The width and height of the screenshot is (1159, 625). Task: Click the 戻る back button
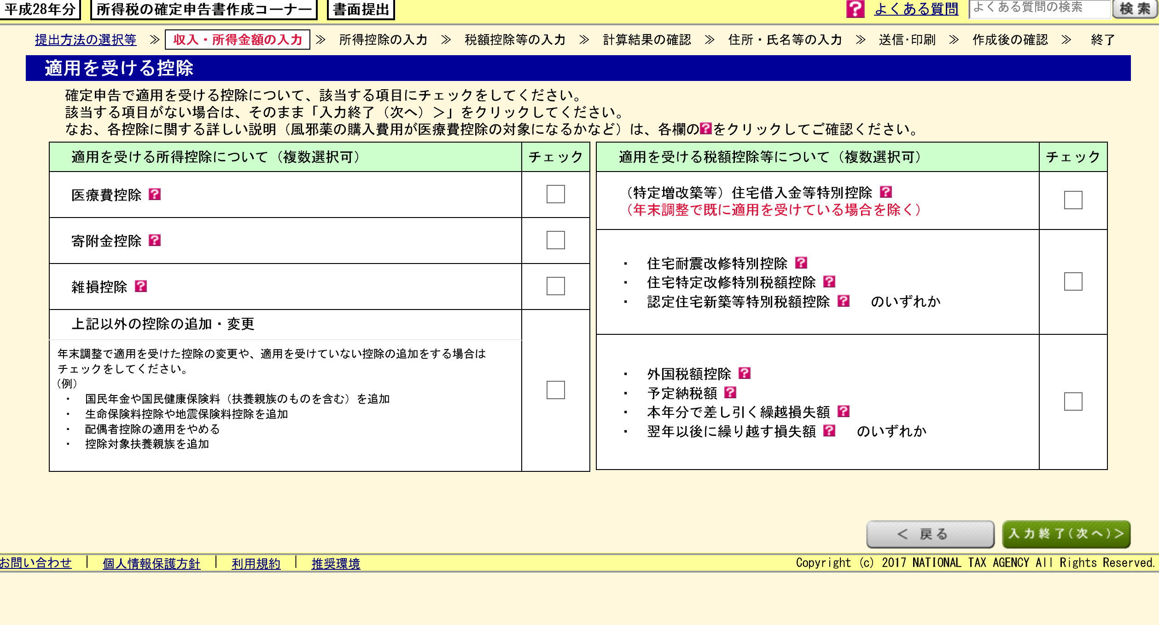click(x=930, y=534)
